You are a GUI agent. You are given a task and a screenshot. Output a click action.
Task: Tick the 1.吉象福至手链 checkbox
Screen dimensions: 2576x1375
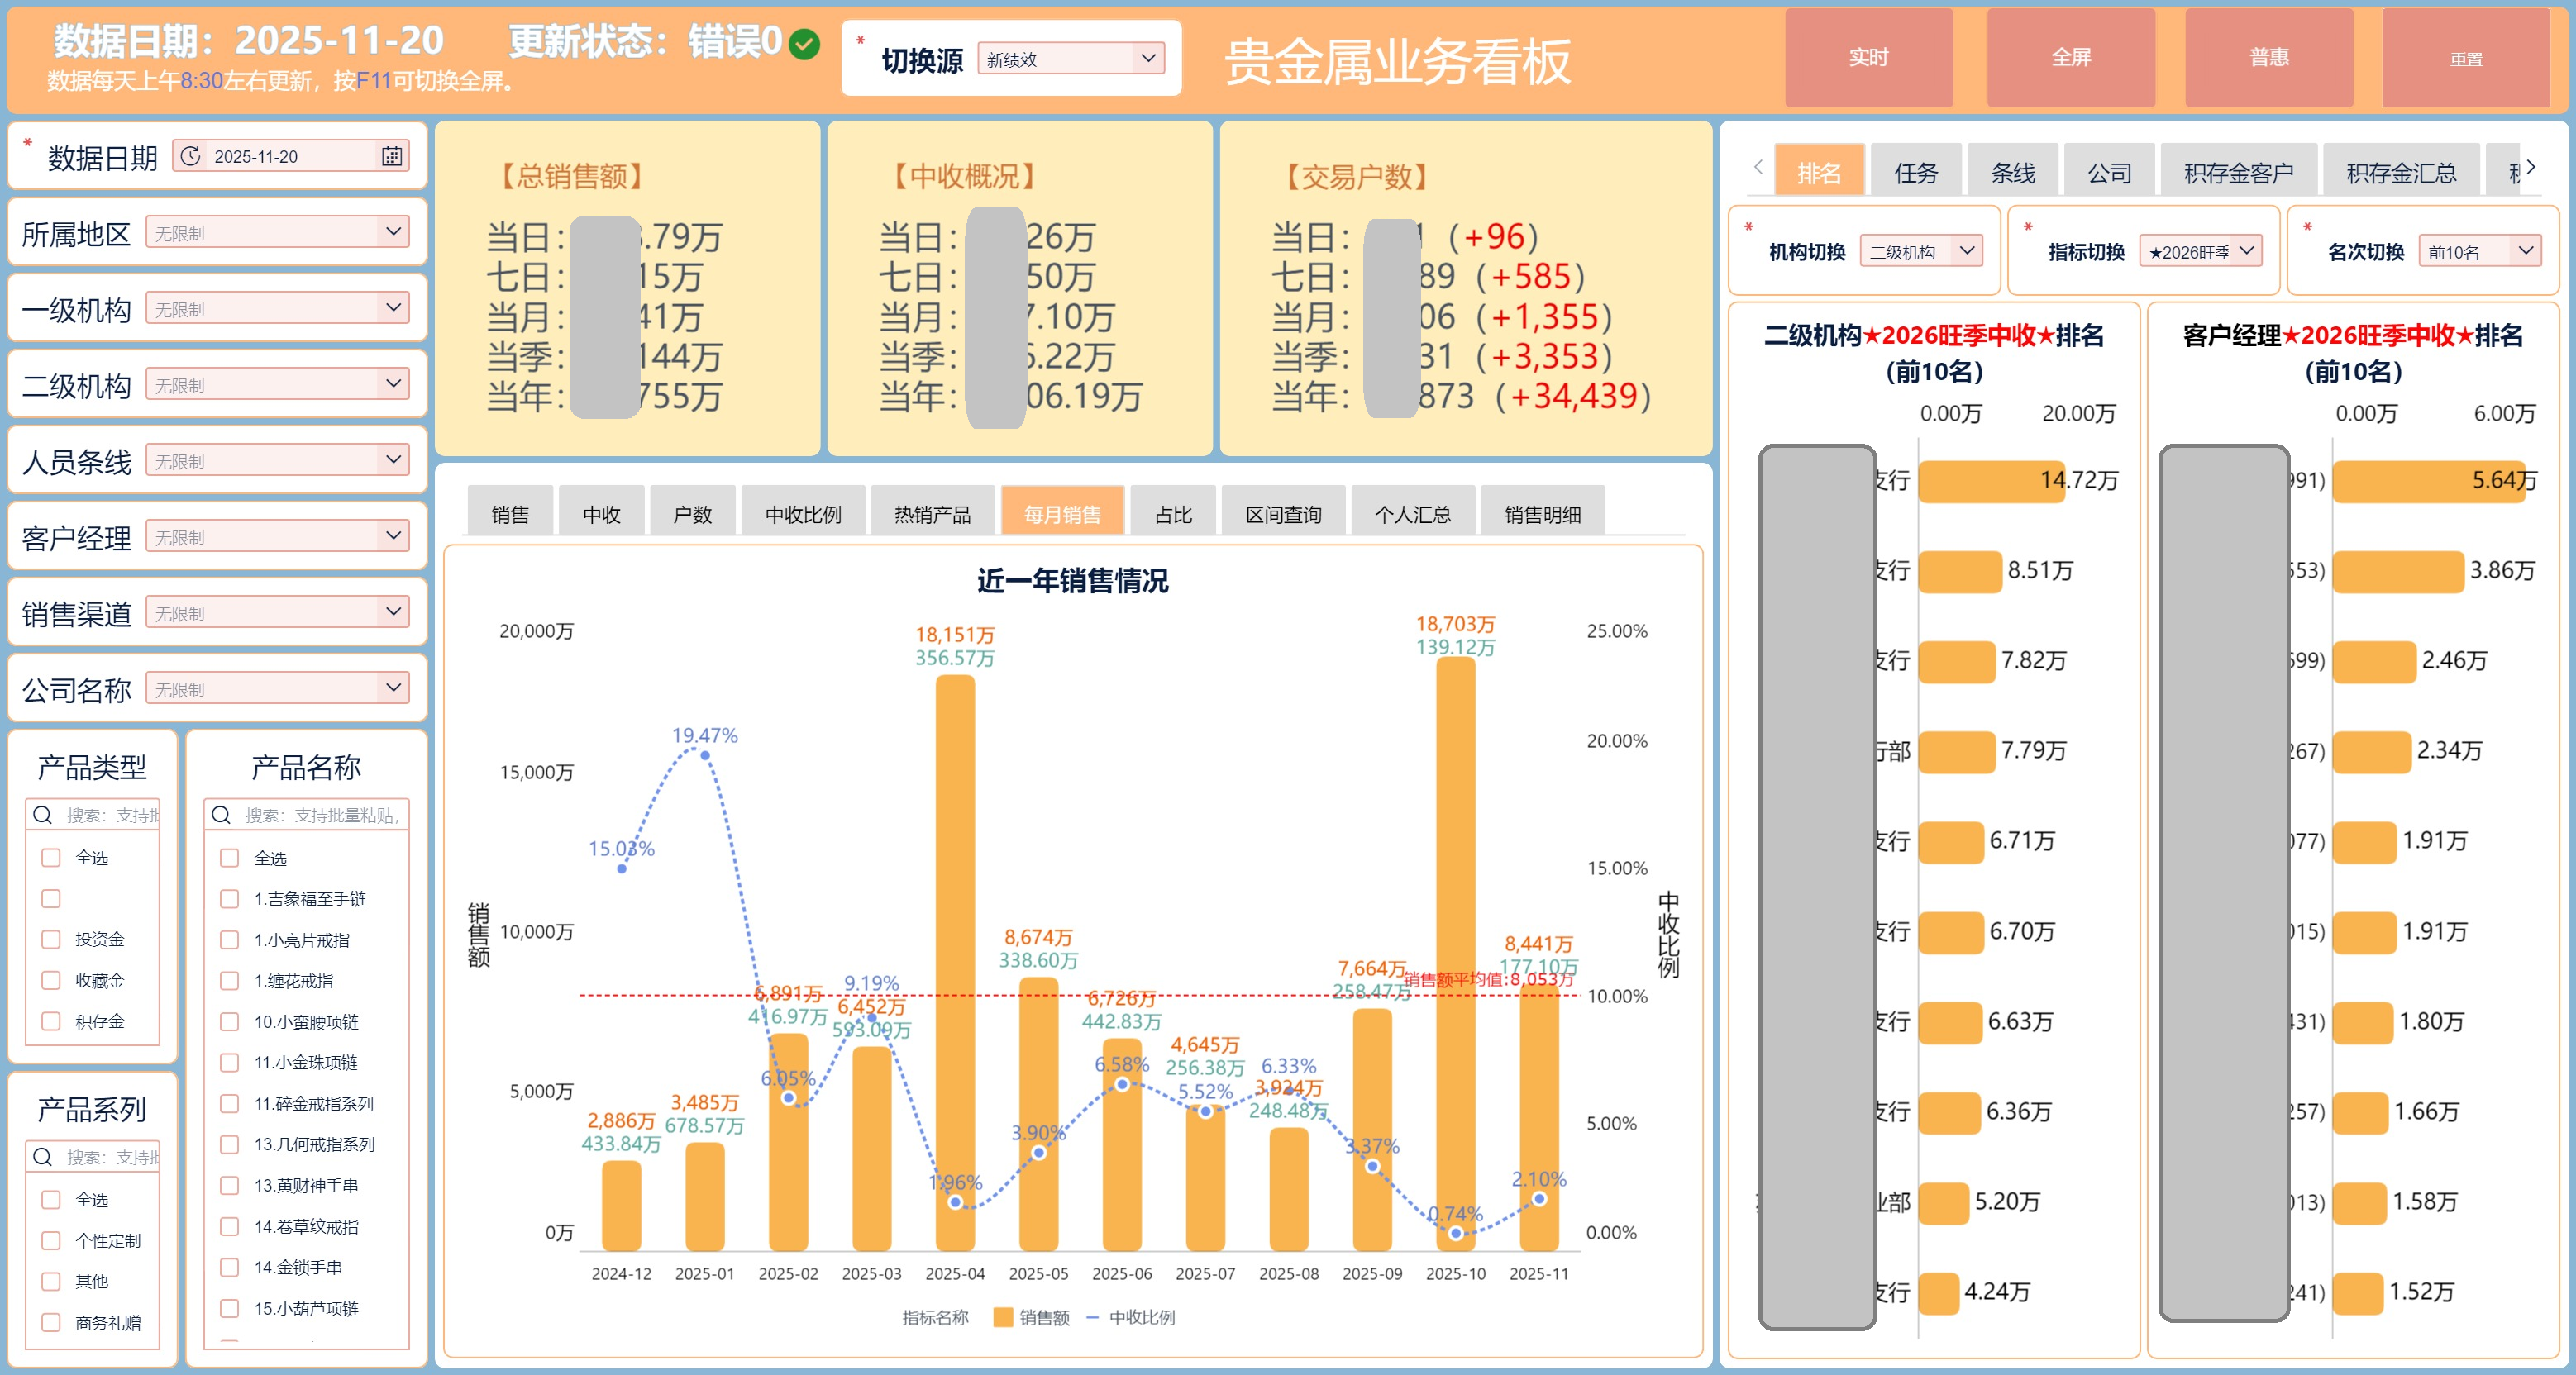click(x=229, y=898)
